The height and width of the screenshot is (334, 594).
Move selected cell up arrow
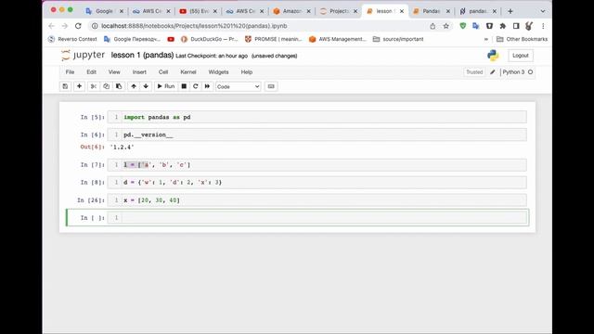click(x=134, y=86)
